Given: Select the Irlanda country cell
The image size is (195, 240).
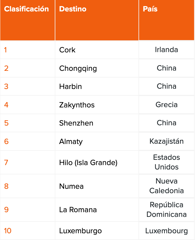Looking at the screenshot, I should pos(166,50).
